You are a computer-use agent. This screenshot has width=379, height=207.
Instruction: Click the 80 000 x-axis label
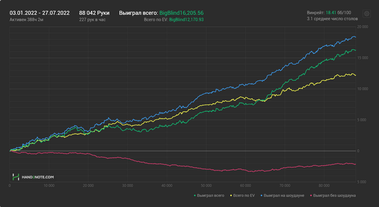pyautogui.click(x=324, y=185)
